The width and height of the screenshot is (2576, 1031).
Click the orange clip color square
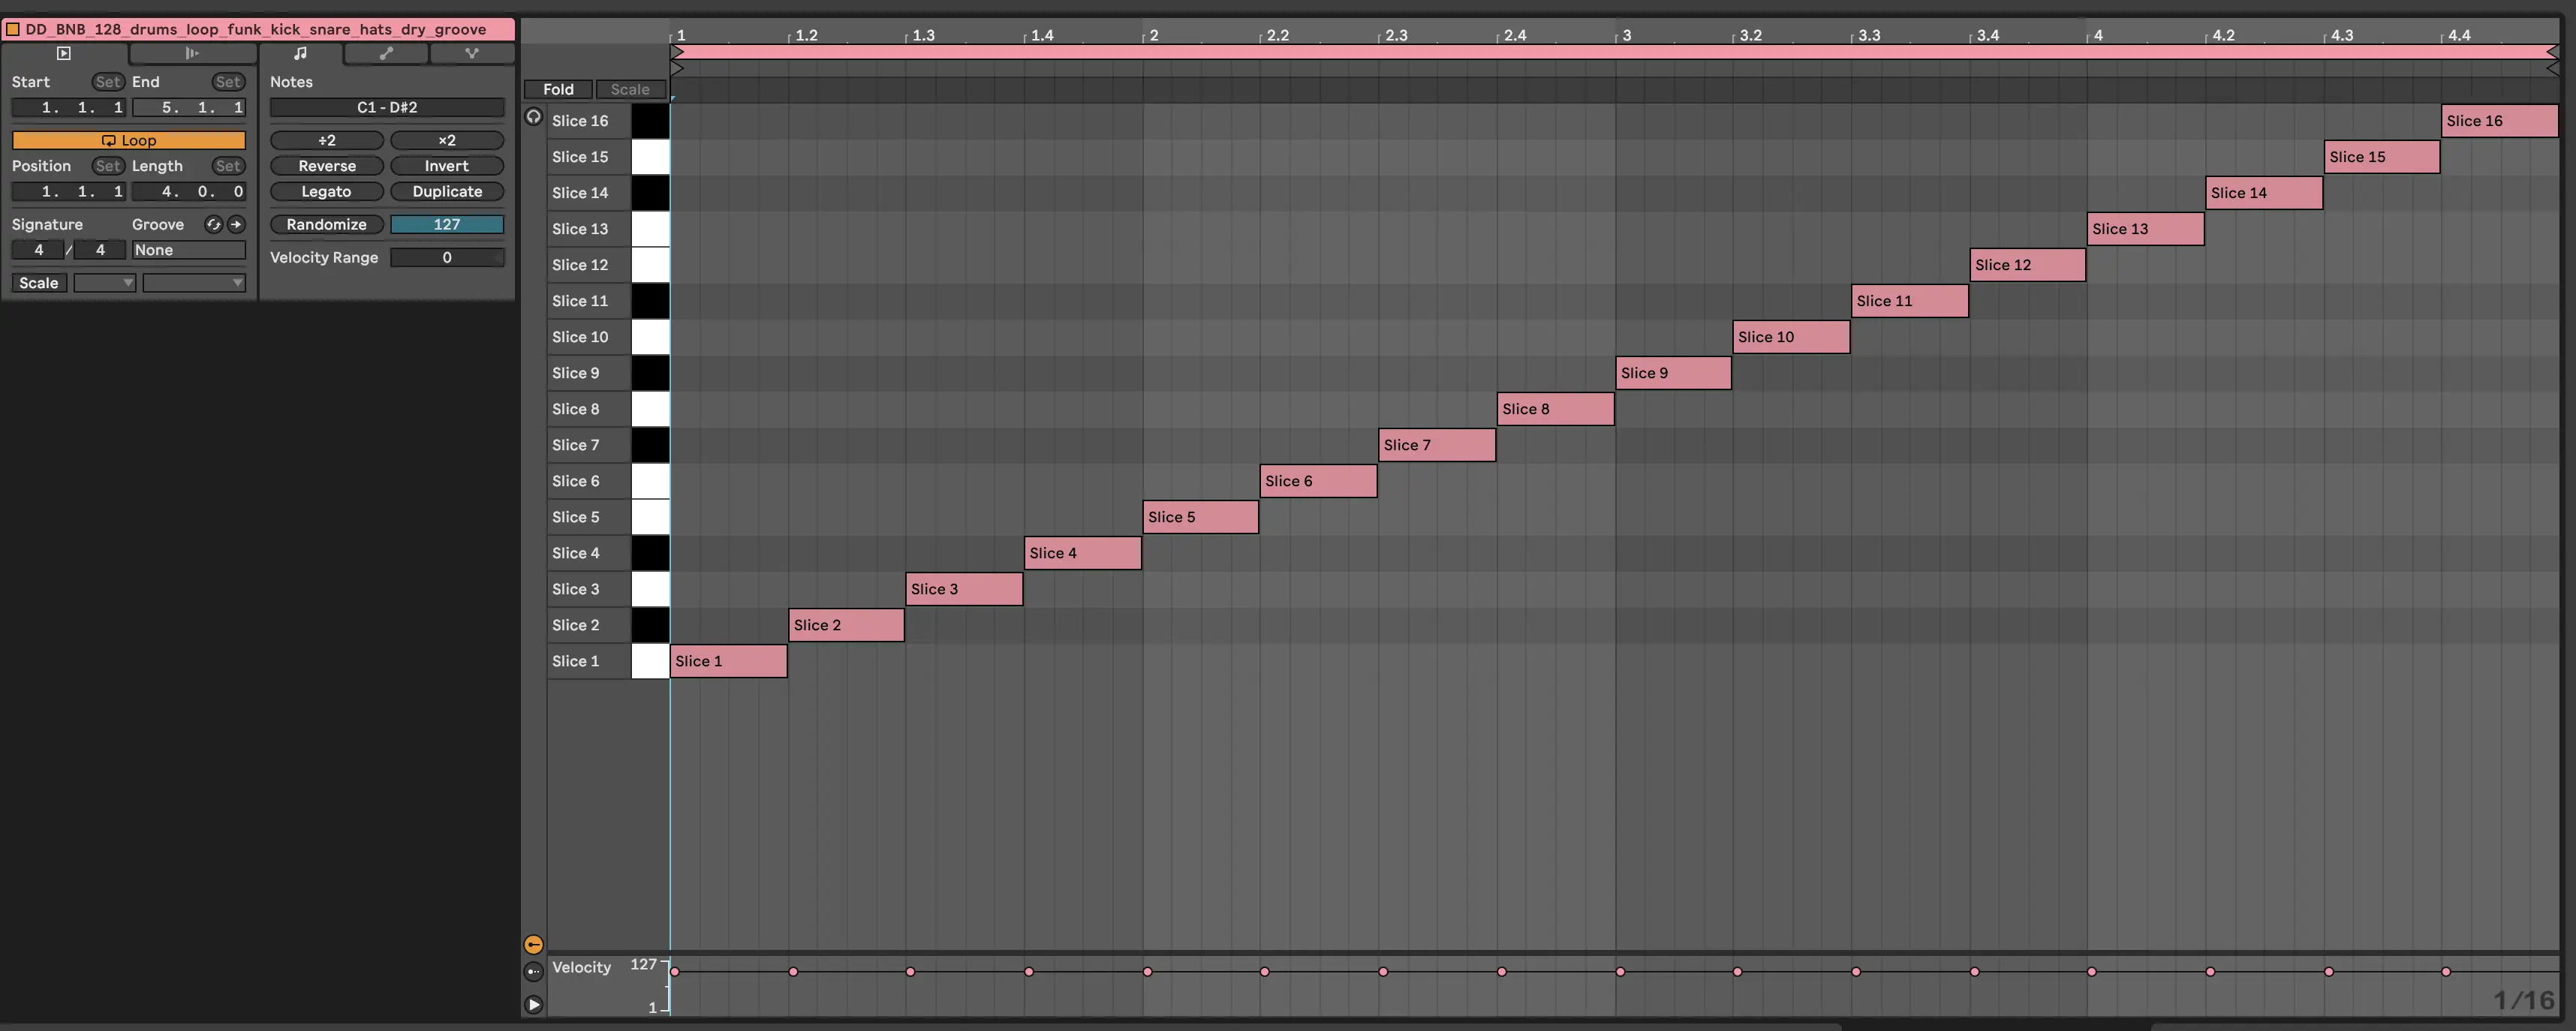[13, 29]
